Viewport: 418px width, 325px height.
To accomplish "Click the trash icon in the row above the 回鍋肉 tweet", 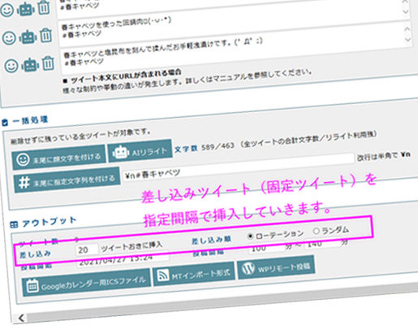I will click(44, 7).
